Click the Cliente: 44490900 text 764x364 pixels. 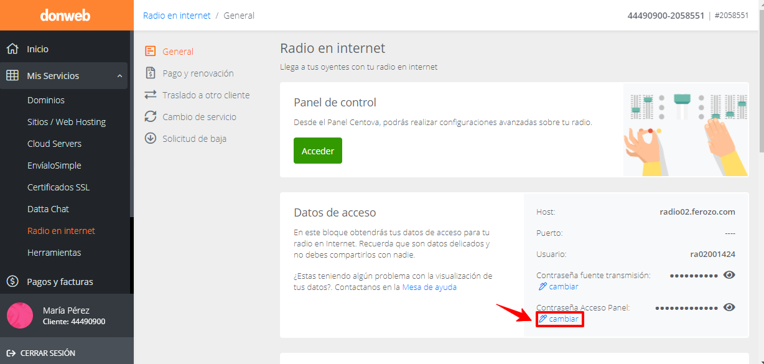(x=74, y=322)
